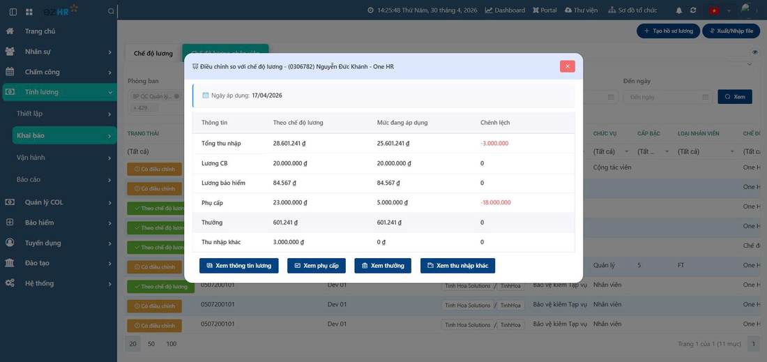Open Chấm công calendar icon in sidebar
This screenshot has width=767, height=362.
[10, 72]
